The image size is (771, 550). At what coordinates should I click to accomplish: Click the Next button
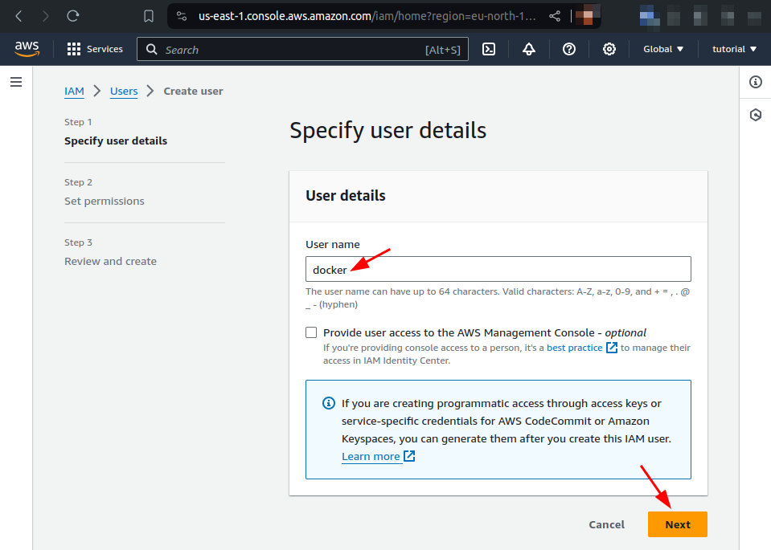tap(677, 524)
